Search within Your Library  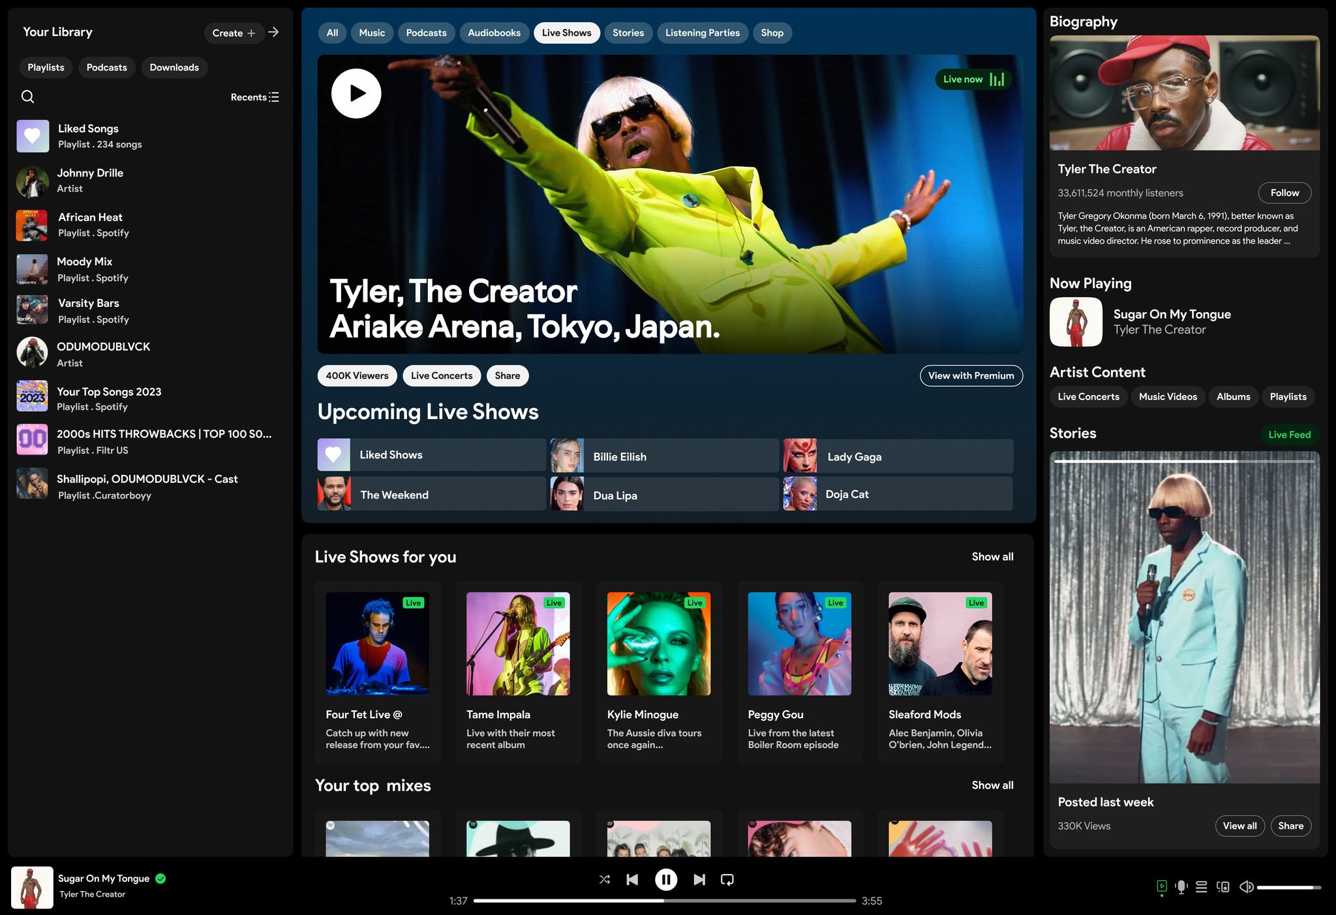[27, 97]
